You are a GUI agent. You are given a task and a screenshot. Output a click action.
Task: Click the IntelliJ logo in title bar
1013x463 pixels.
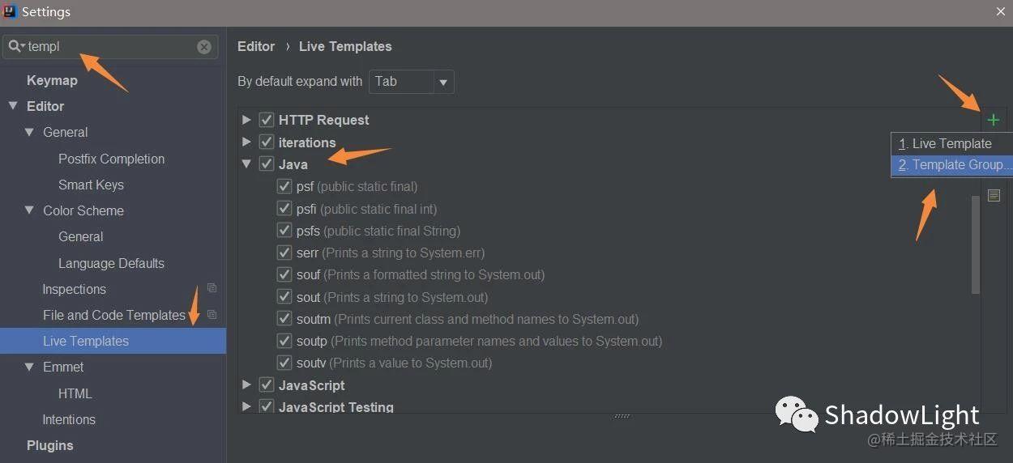click(10, 11)
